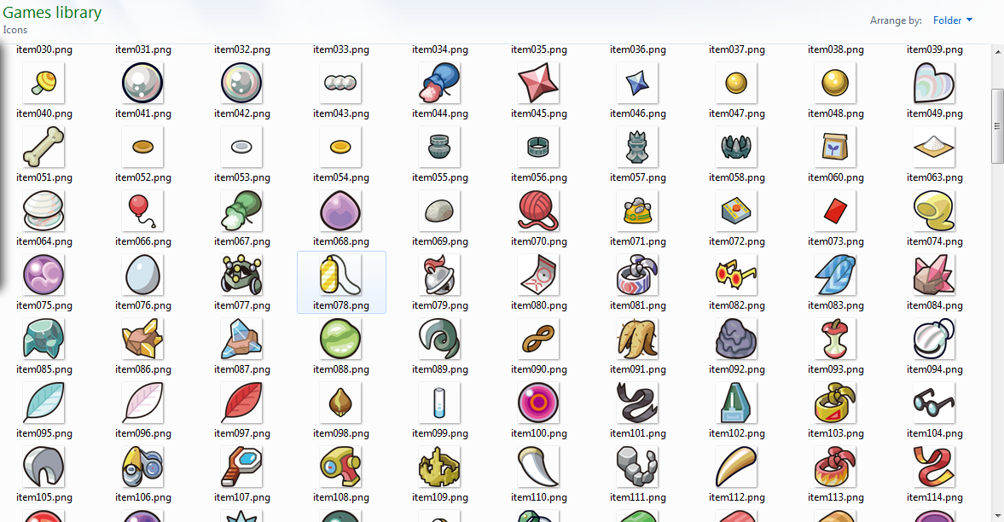1004x522 pixels.
Task: Select the pearl thumbnail for item041.png
Action: coord(142,83)
